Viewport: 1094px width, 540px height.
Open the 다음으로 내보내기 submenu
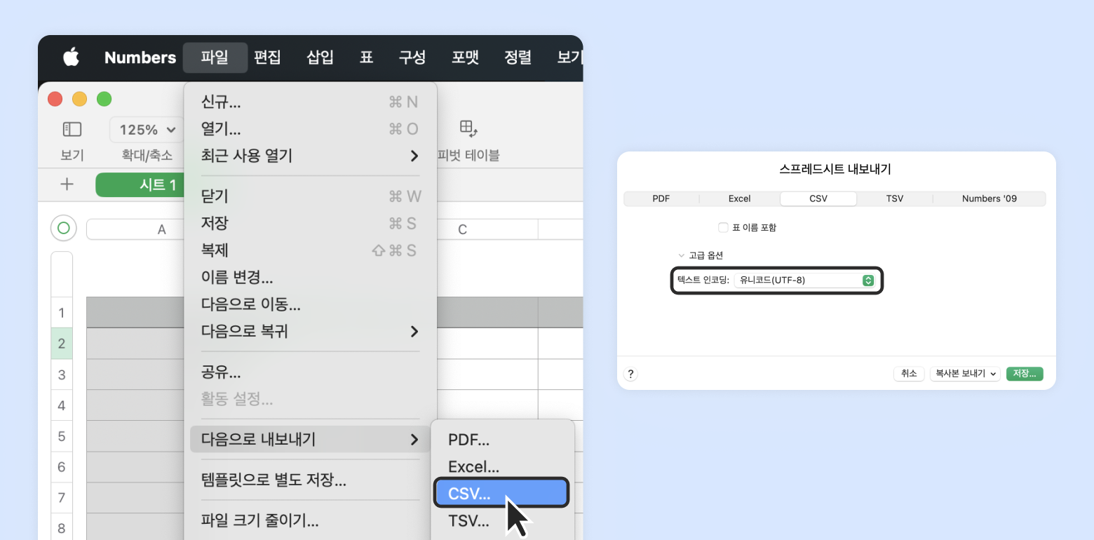coord(310,440)
